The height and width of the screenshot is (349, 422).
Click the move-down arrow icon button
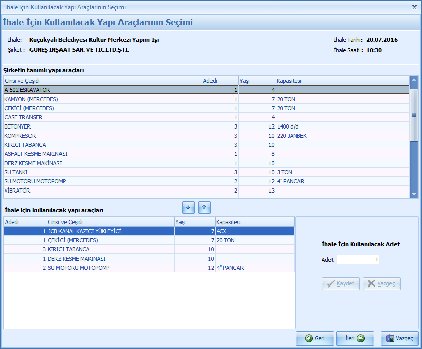coord(188,207)
